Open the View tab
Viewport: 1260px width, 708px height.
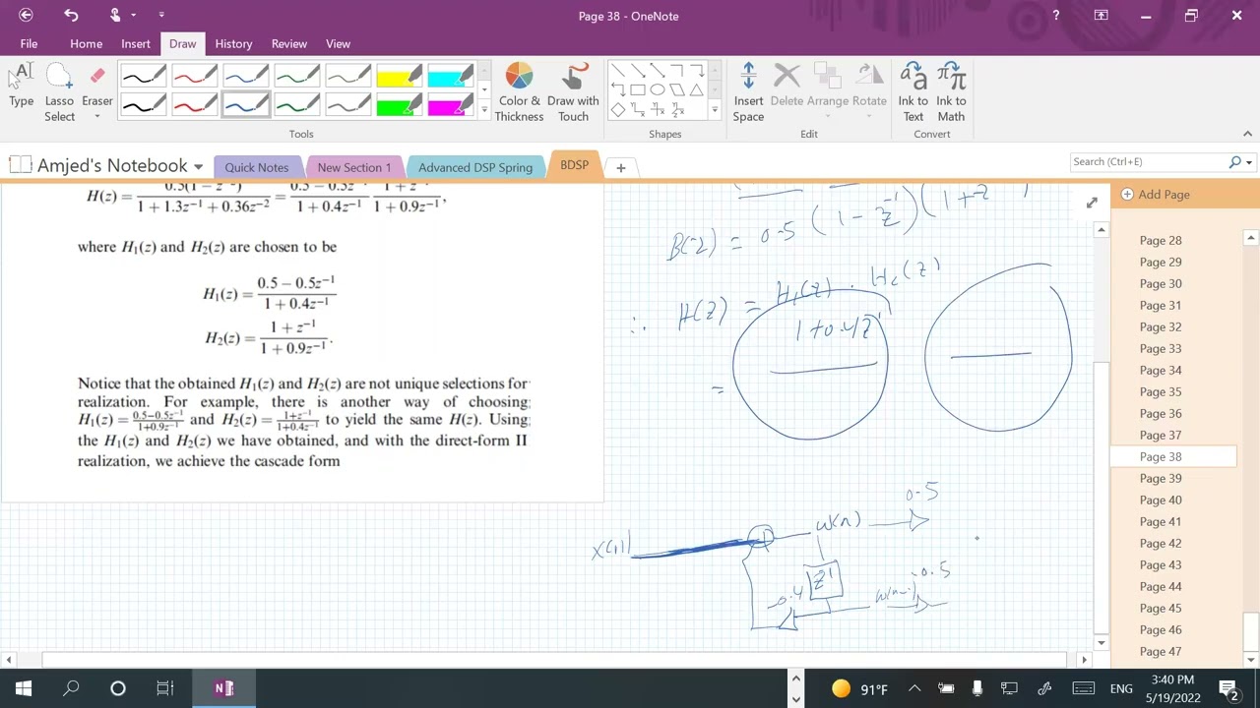point(338,43)
